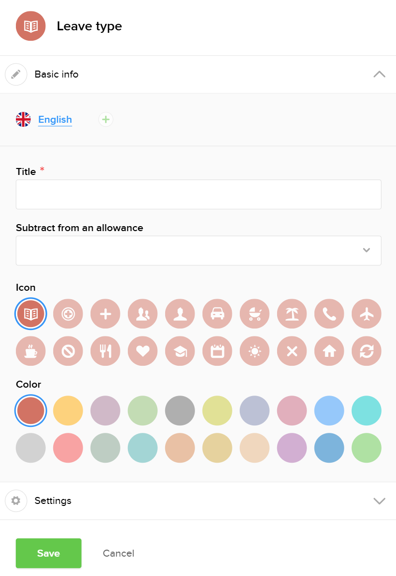This screenshot has height=576, width=396.
Task: Choose the palm tree island icon
Action: pyautogui.click(x=292, y=314)
